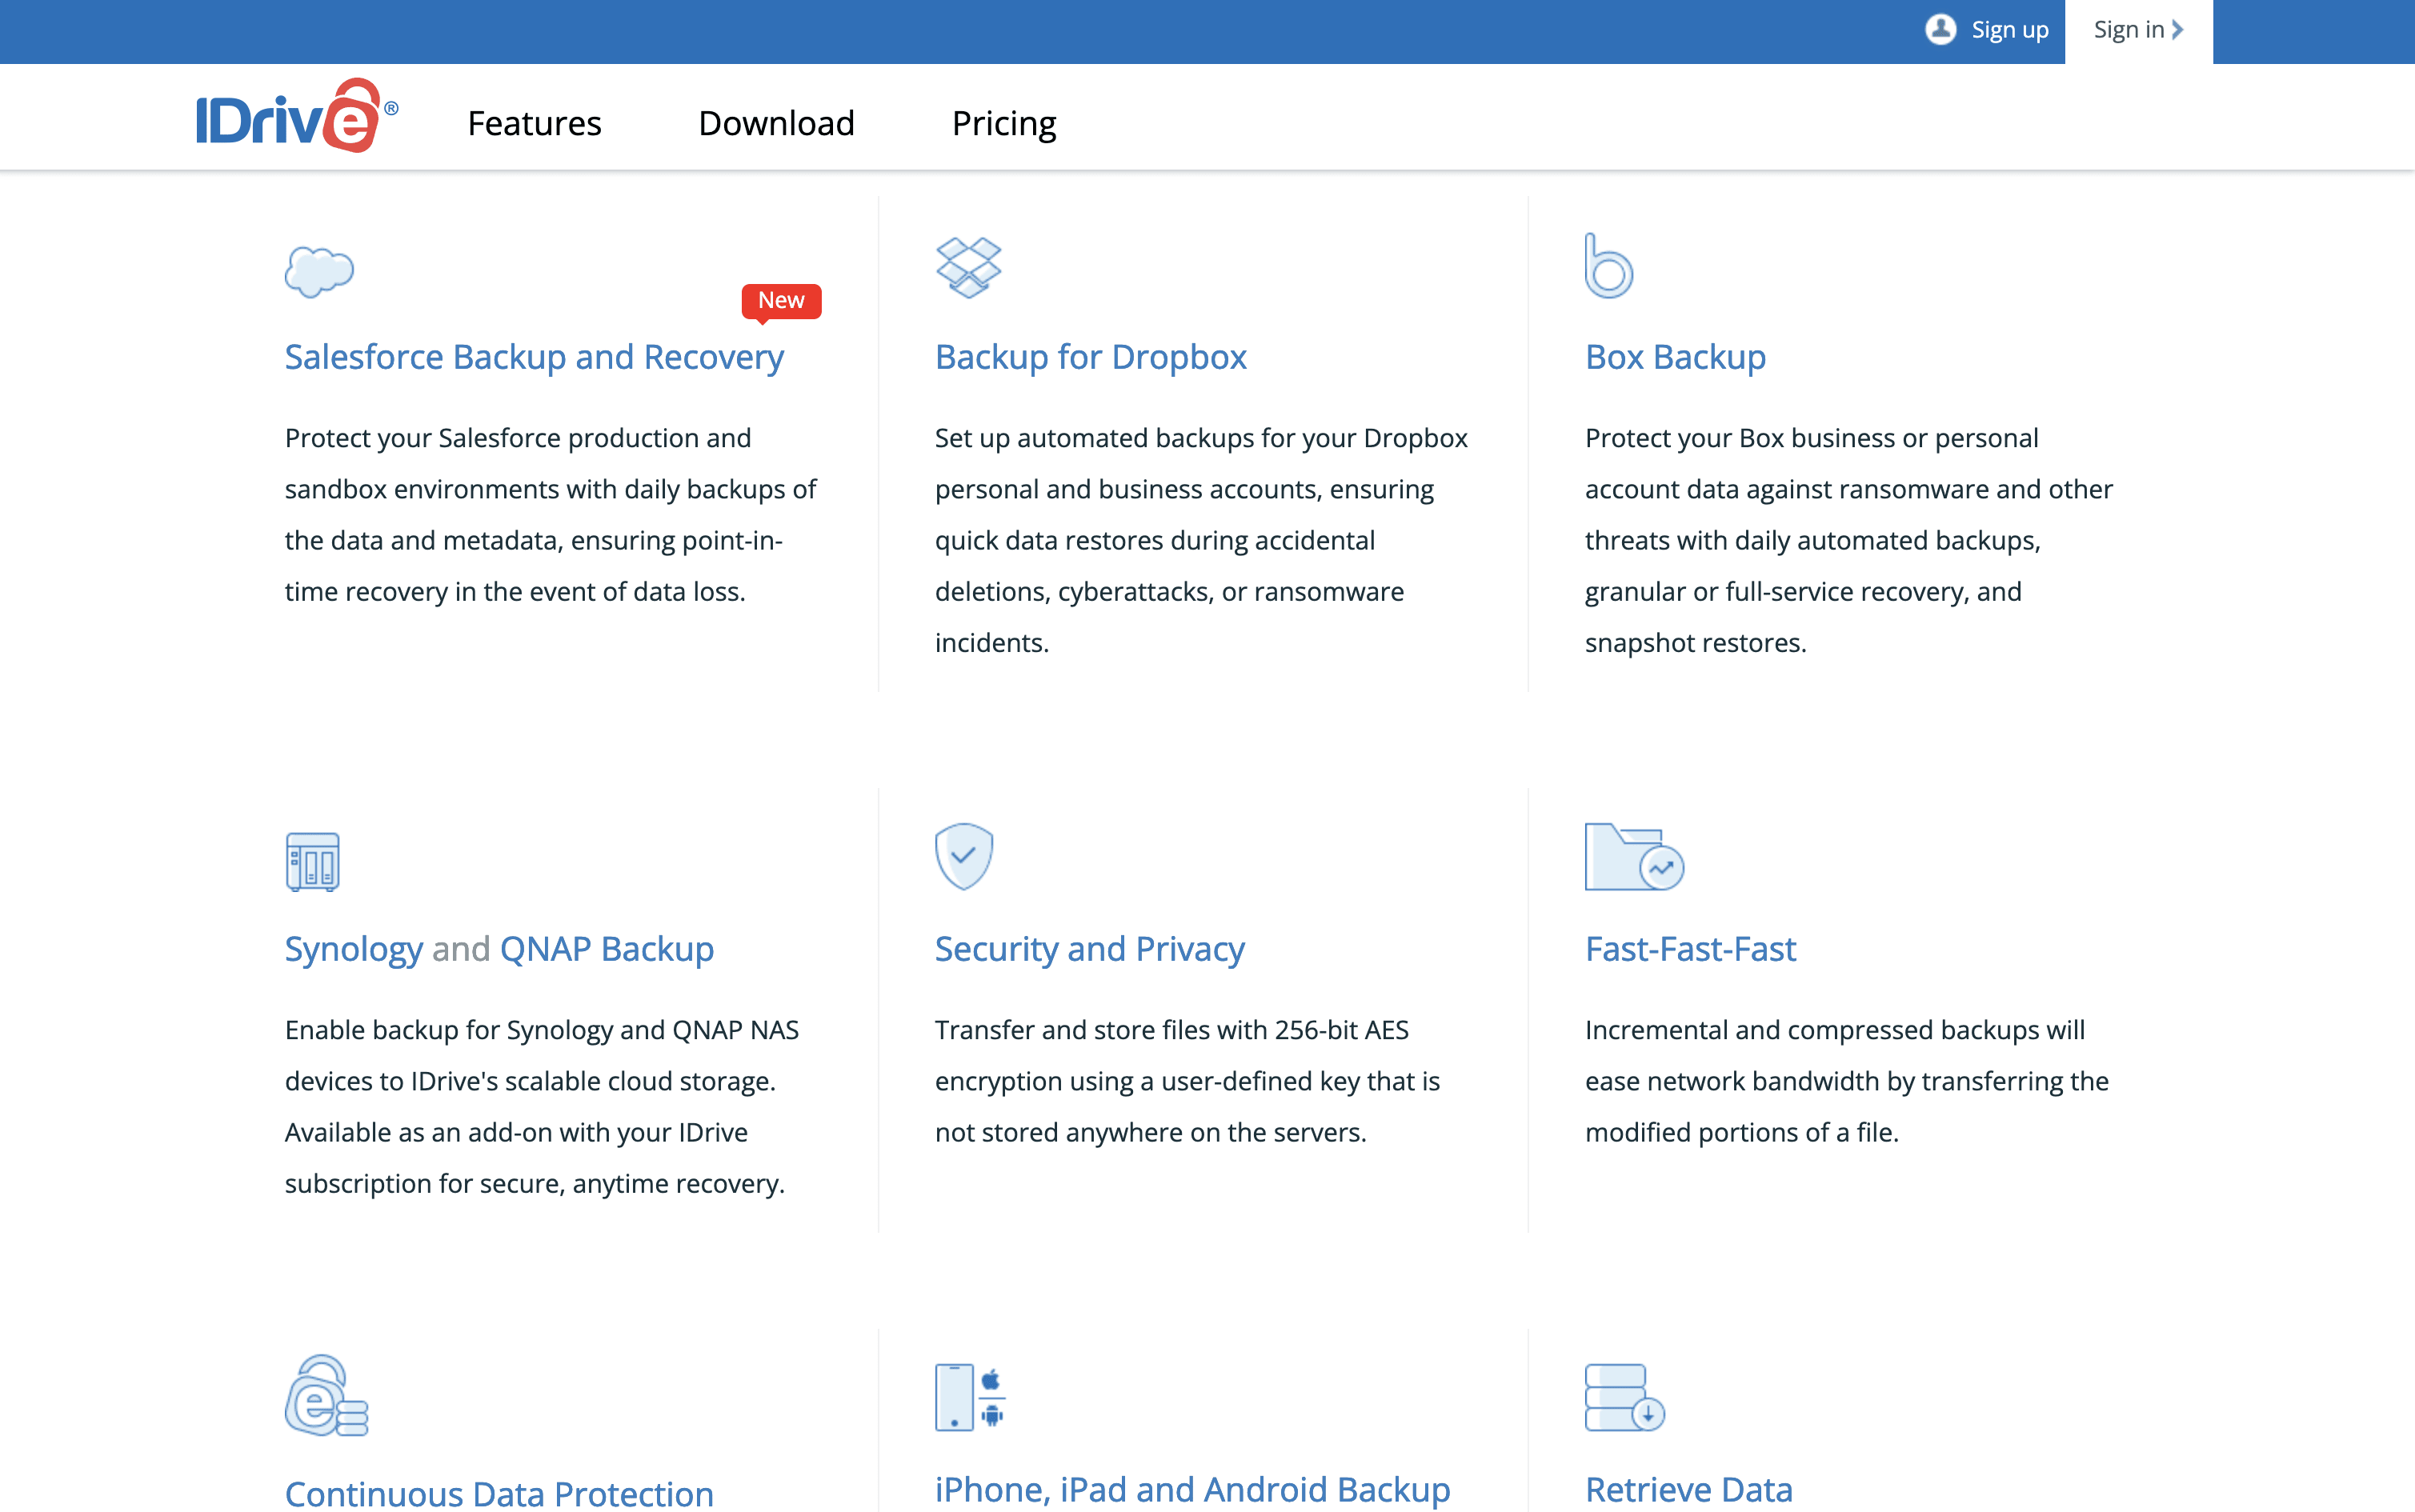
Task: Click the Salesforce cloud icon
Action: 319,271
